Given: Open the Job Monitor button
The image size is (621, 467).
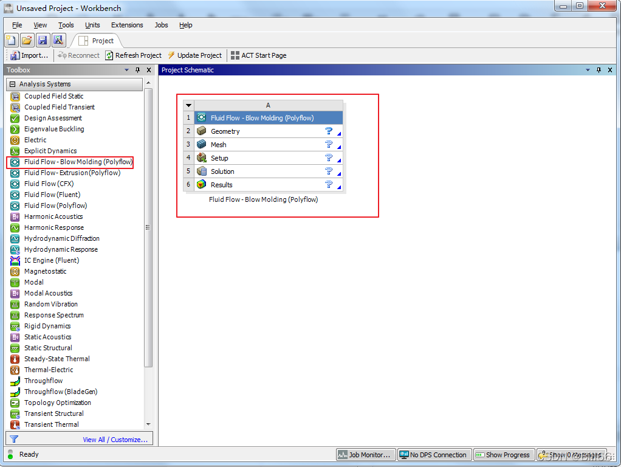Looking at the screenshot, I should (x=366, y=455).
